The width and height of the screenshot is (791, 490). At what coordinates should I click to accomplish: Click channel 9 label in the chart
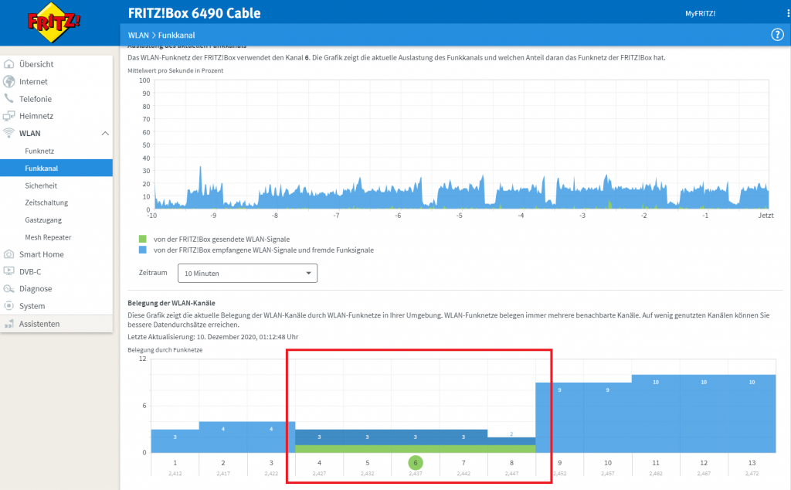click(x=559, y=463)
